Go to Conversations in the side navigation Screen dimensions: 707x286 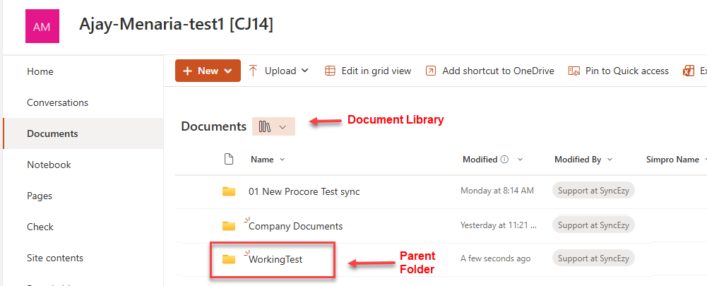pyautogui.click(x=57, y=102)
